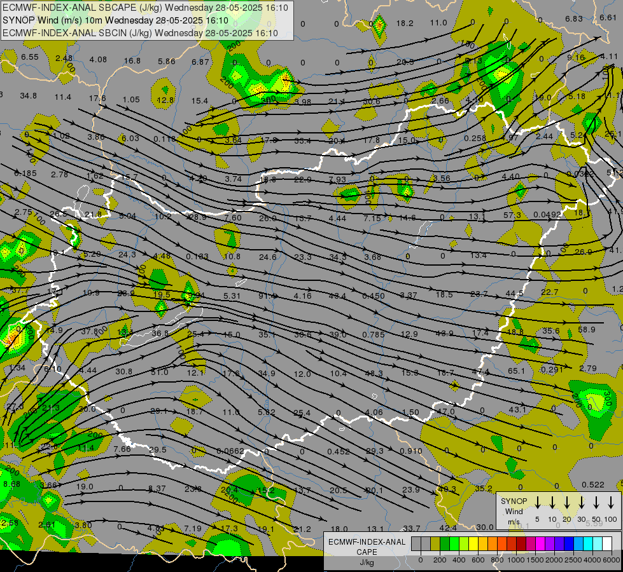Click the map value 0.258
This screenshot has height=572, width=623.
(x=475, y=138)
